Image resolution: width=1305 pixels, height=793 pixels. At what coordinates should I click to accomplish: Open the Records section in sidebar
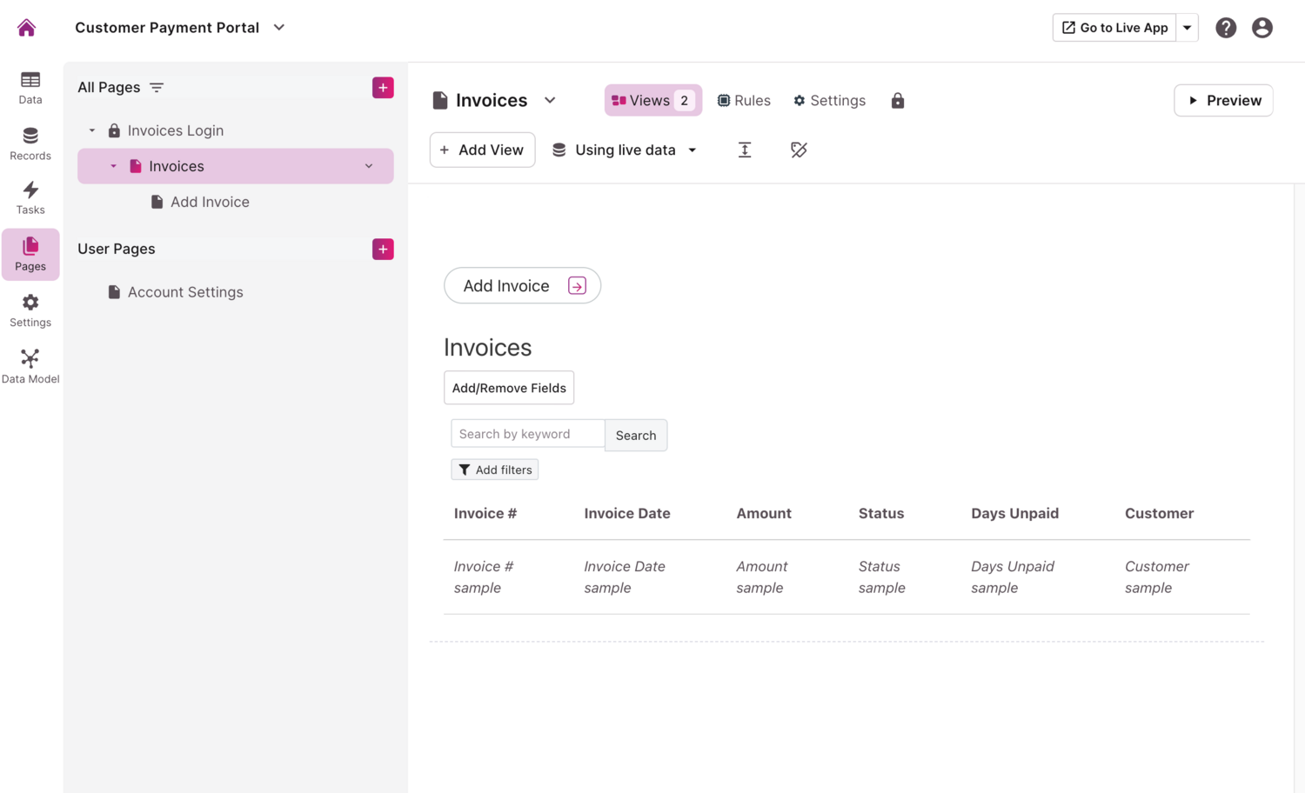click(30, 143)
